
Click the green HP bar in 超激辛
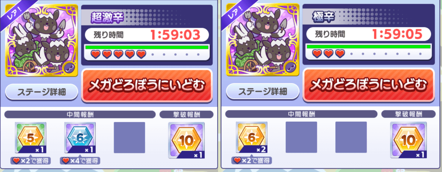point(147,47)
